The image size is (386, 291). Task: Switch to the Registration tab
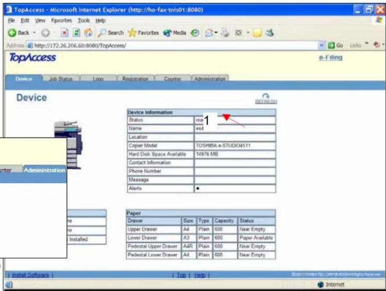[135, 79]
